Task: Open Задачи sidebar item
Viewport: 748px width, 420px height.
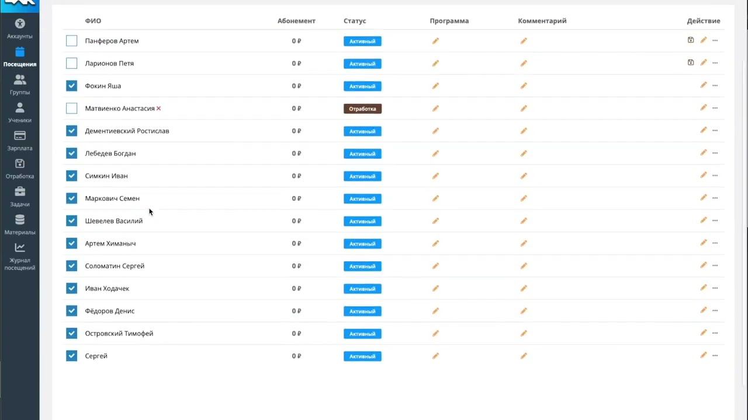Action: tap(20, 197)
